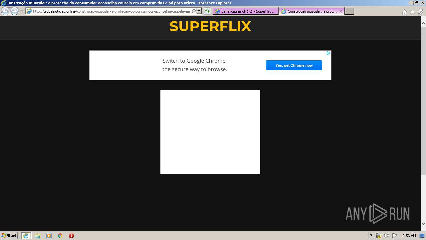Launch Google Chrome from taskbar
426x240 pixels.
tap(60, 236)
